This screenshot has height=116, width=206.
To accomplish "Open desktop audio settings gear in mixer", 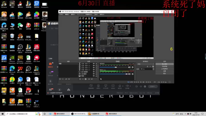I will tap(133, 67).
